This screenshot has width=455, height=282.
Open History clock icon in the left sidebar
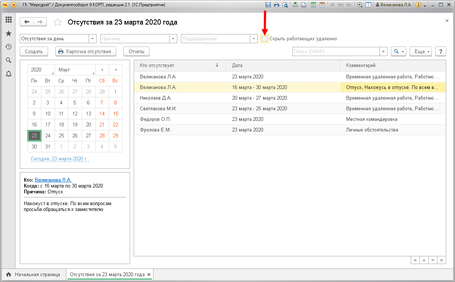(8, 47)
